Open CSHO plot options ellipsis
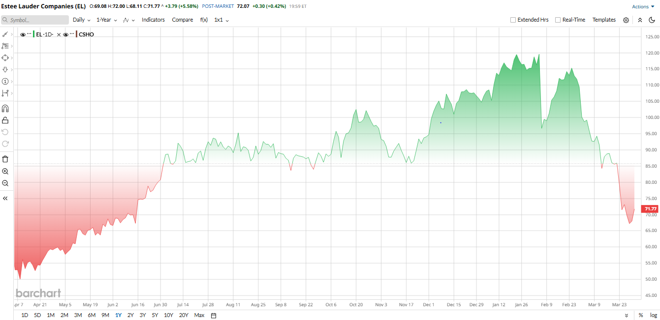Screen dimensions: 660x320 pyautogui.click(x=72, y=34)
